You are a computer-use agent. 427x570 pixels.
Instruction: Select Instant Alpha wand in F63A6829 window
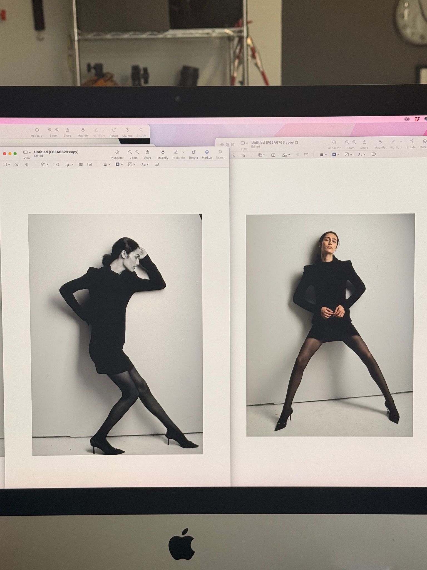click(x=16, y=164)
